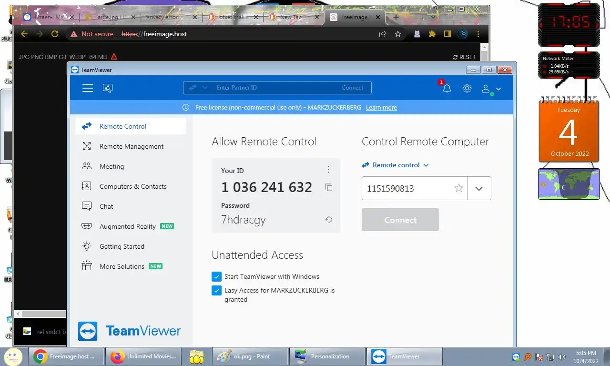Open TeamViewer settings gear
Screen dimensions: 610x366
click(467, 88)
